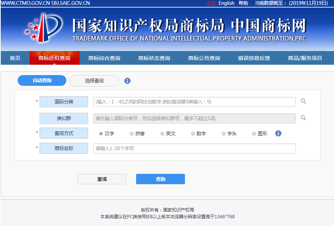Open the 帮助 help link
This screenshot has height=226, width=334.
tap(243, 3)
